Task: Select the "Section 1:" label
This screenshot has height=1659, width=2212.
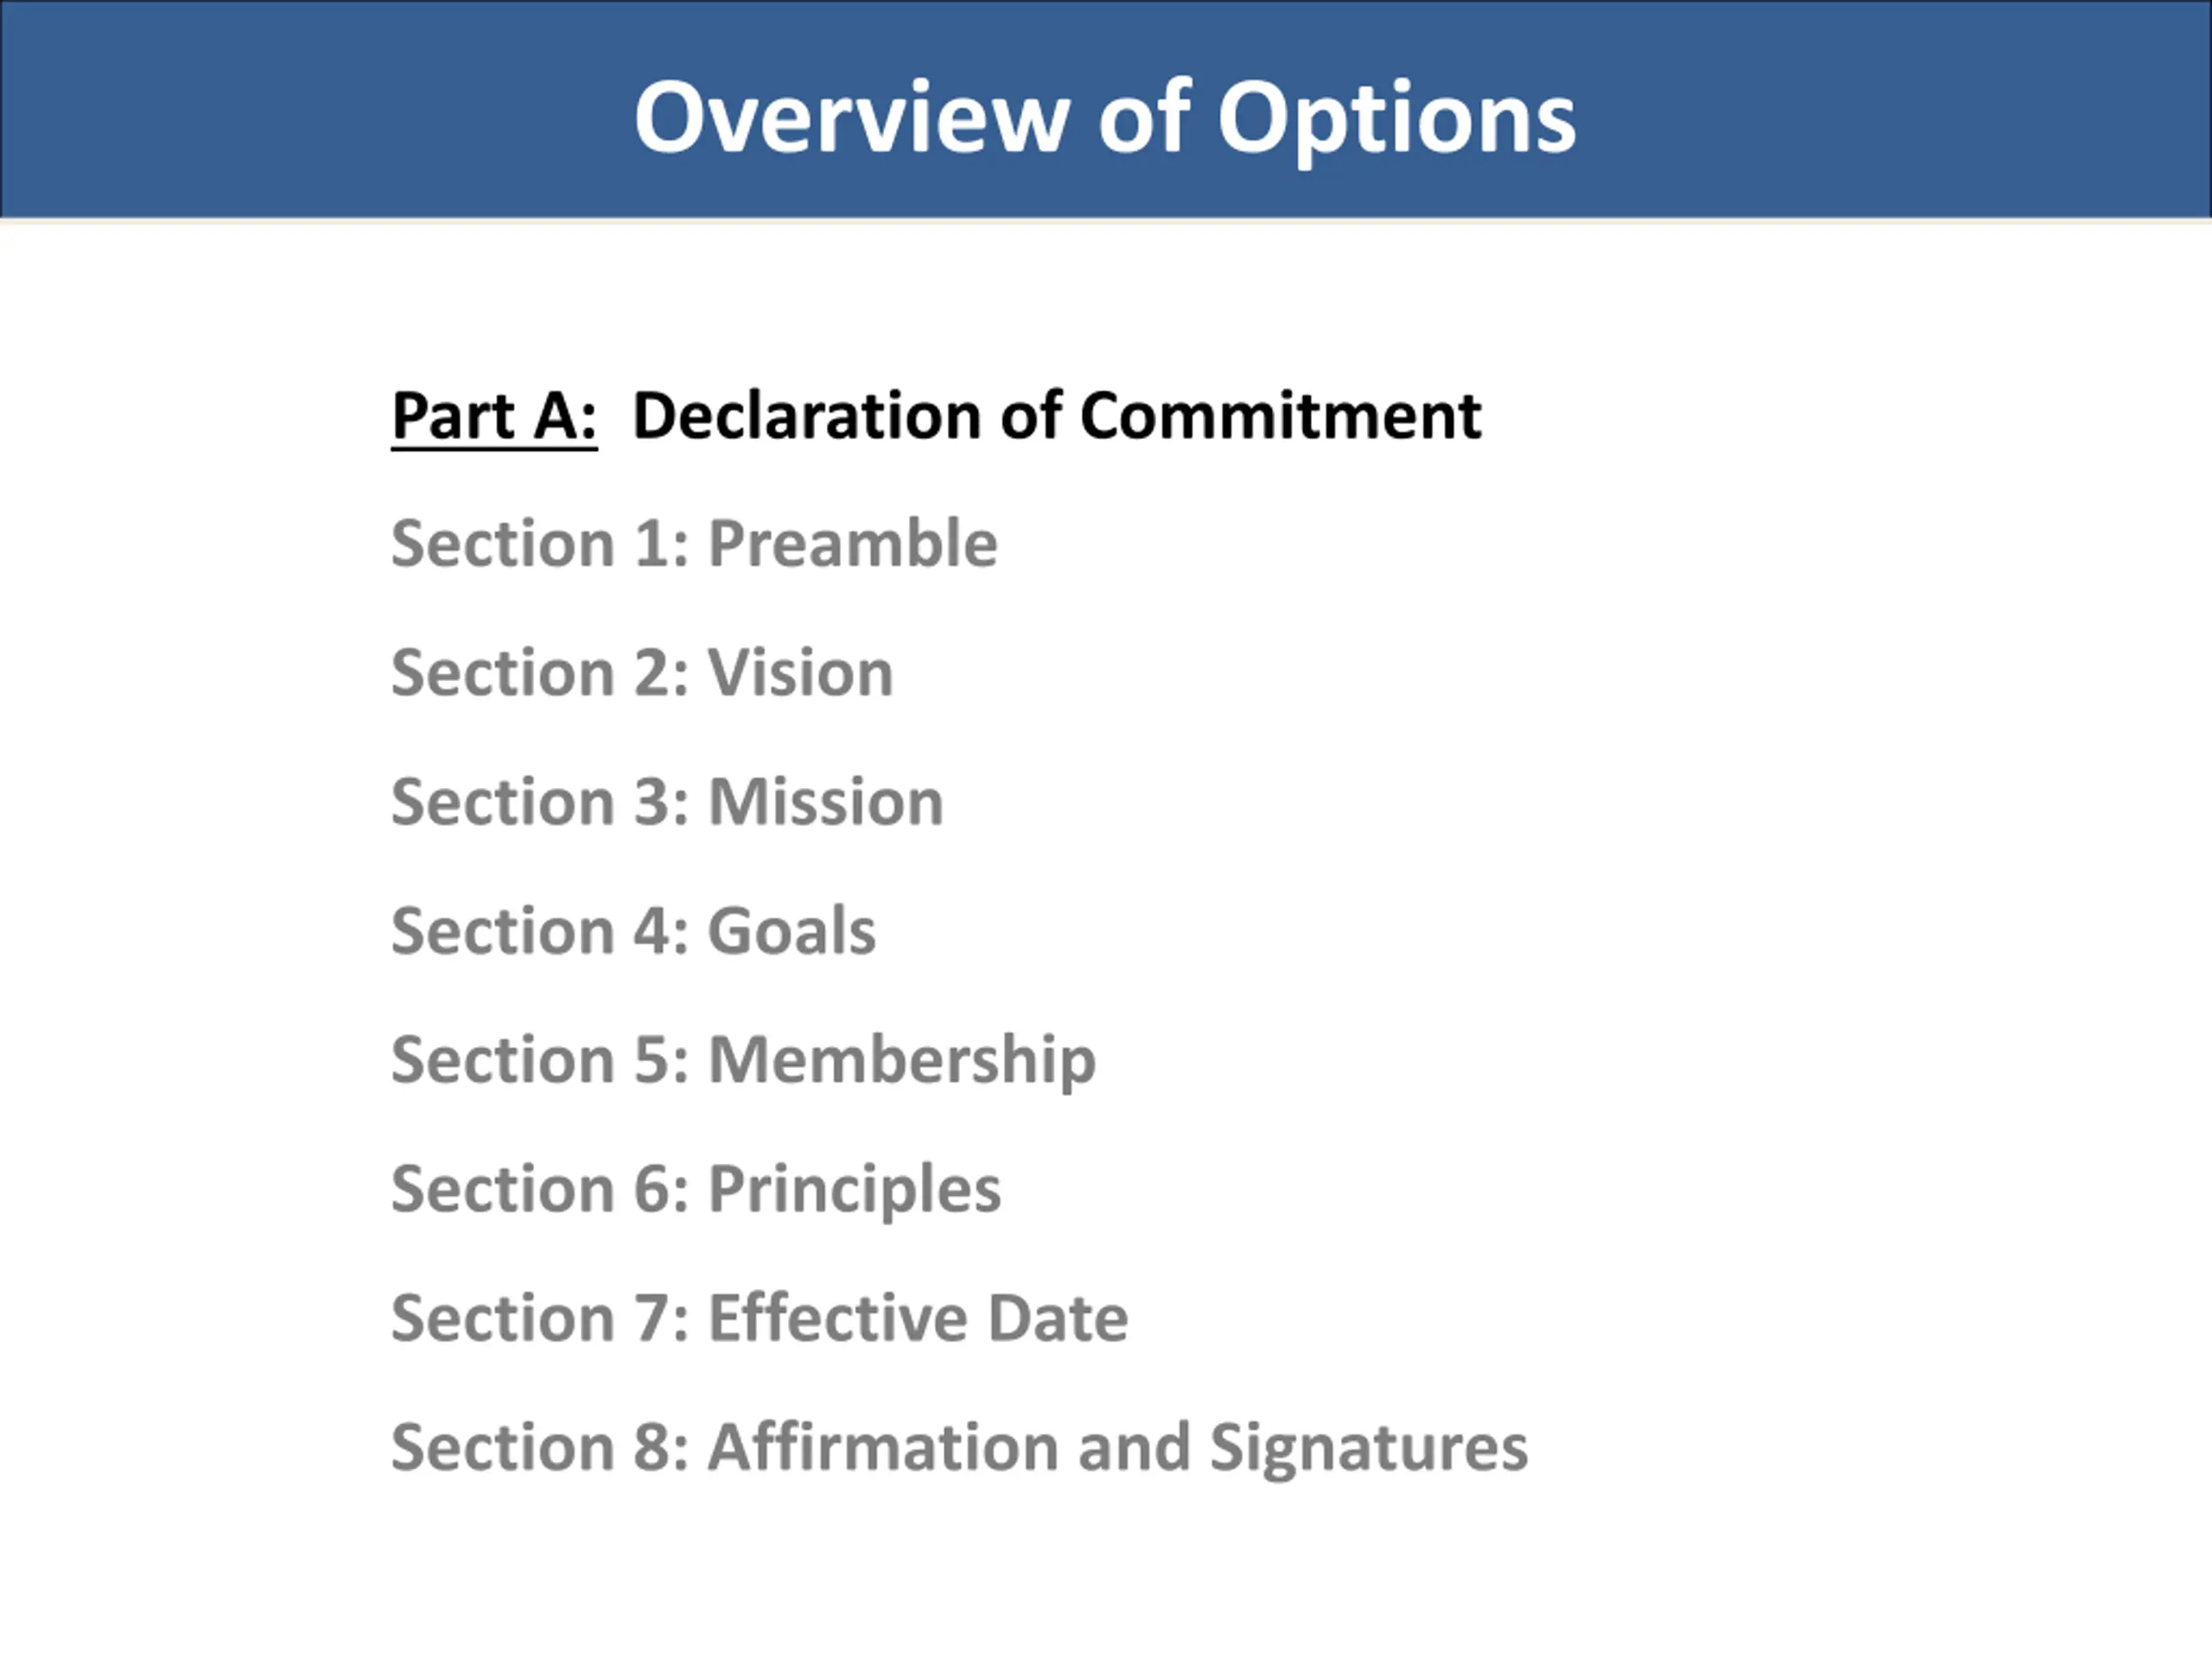Action: coord(540,544)
